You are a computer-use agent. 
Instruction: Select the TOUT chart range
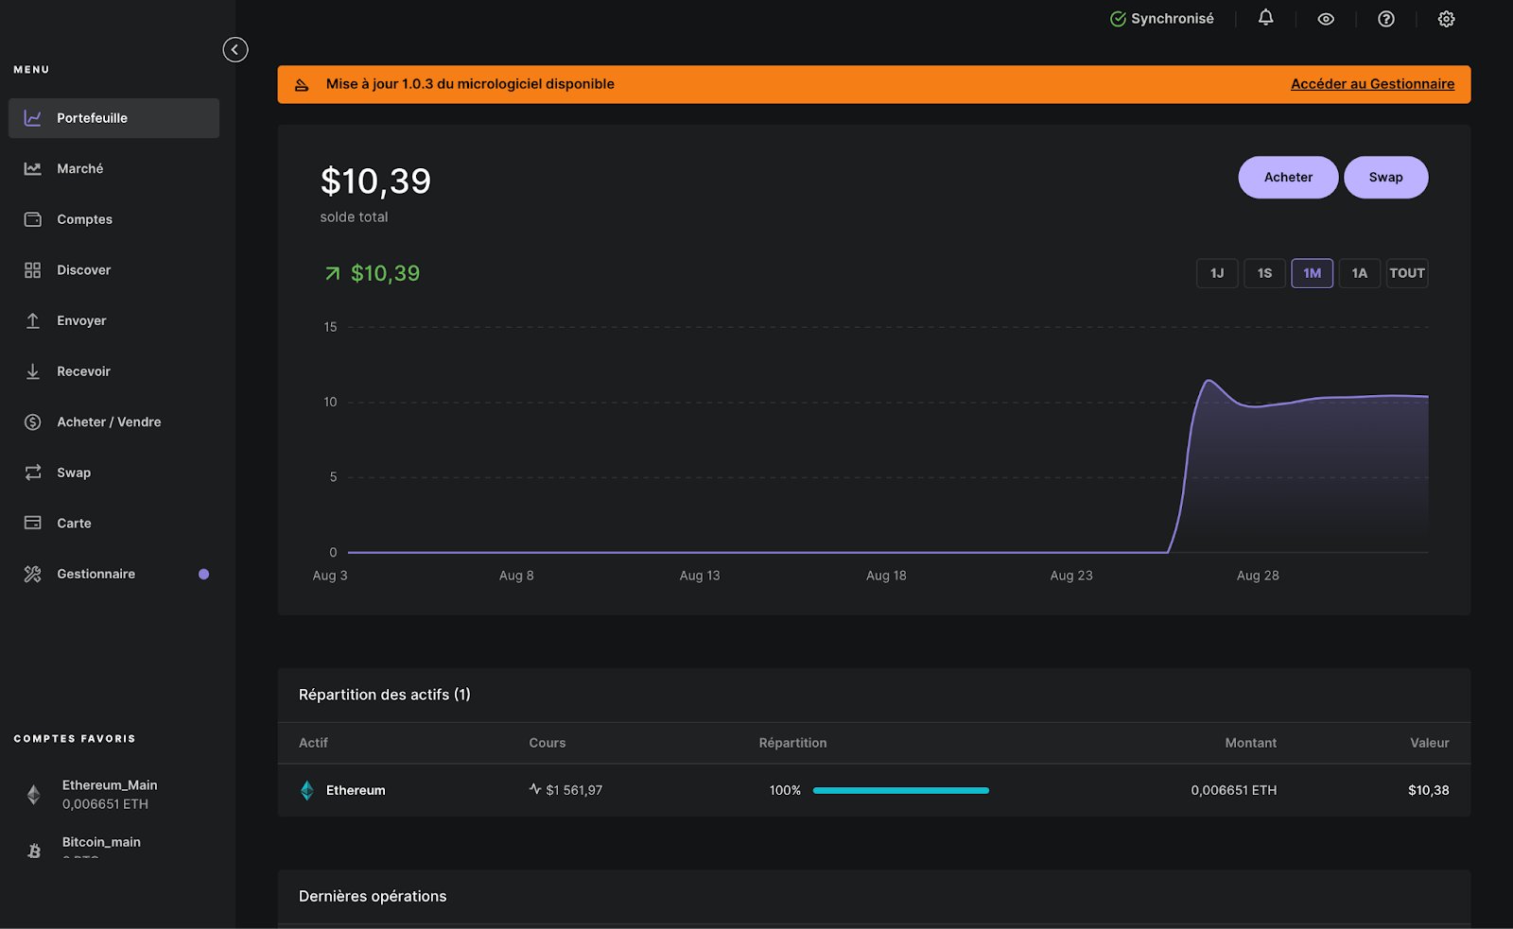pos(1407,273)
